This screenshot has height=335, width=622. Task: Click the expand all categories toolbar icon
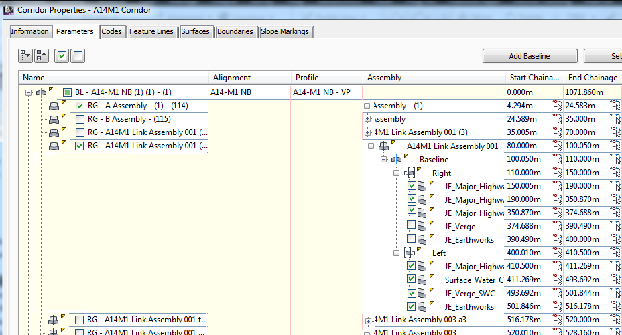25,55
